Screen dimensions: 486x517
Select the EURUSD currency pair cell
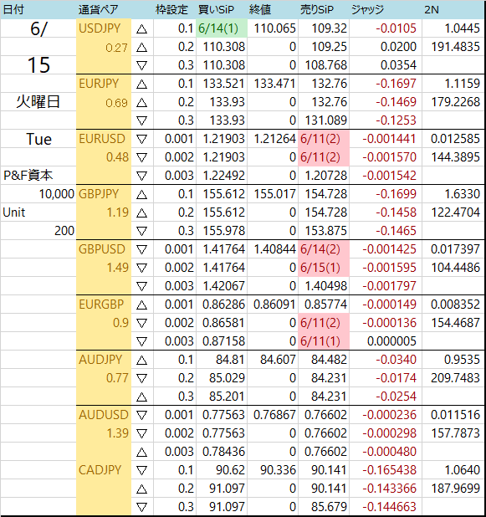tap(104, 139)
